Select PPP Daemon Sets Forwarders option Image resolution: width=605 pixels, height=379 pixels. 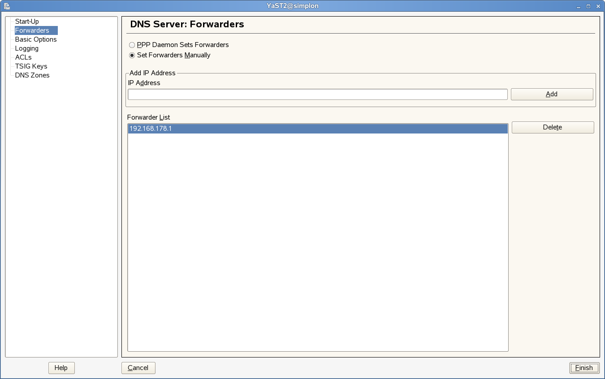(132, 45)
